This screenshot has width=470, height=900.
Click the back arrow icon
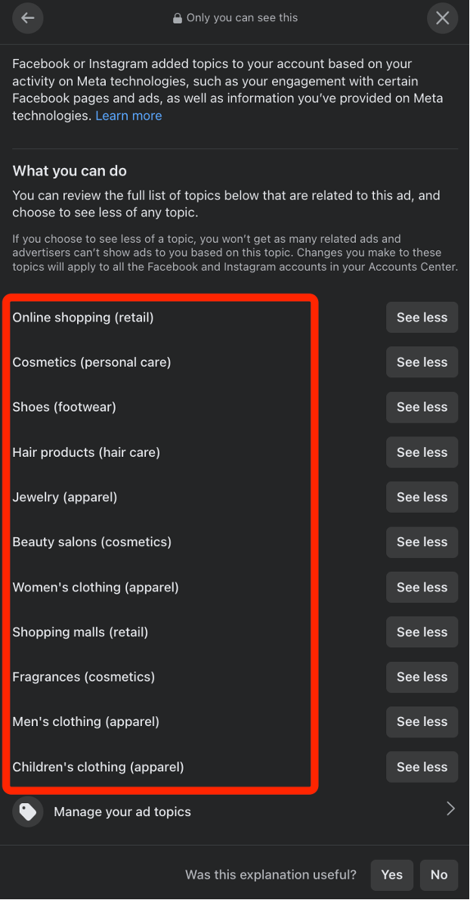[27, 18]
